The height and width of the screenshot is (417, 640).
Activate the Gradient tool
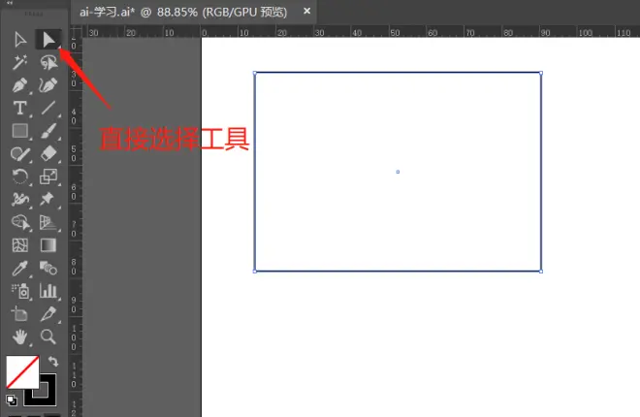pyautogui.click(x=48, y=245)
